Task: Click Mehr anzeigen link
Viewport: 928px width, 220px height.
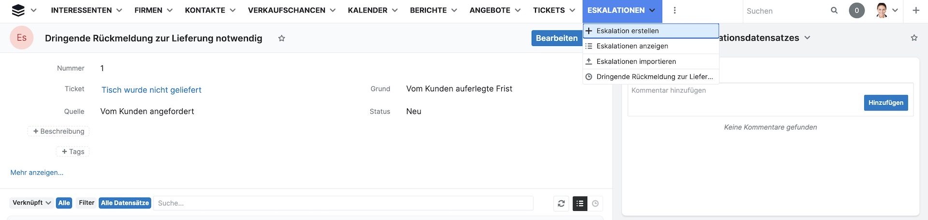Action: pyautogui.click(x=37, y=173)
